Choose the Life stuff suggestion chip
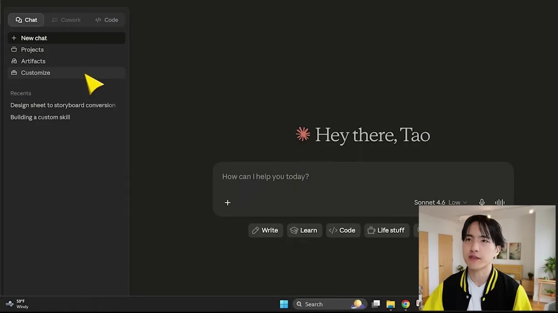The width and height of the screenshot is (558, 313). (386, 230)
